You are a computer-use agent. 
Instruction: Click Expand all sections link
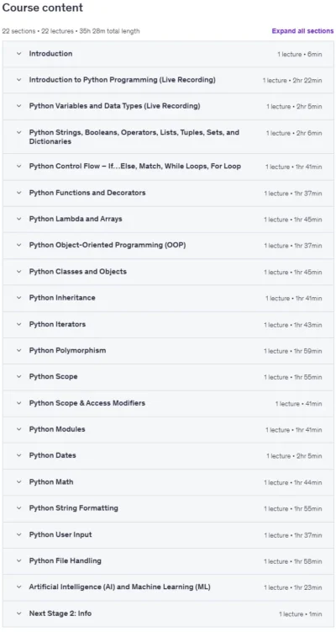(x=302, y=31)
